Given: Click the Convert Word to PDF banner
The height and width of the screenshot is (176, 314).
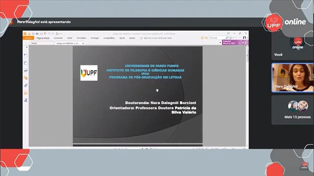Looking at the screenshot, I should click(235, 42).
